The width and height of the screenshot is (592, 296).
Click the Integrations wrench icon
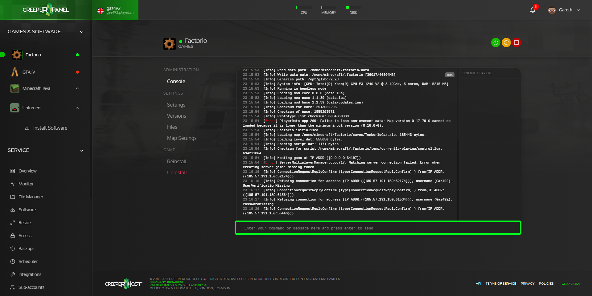pyautogui.click(x=13, y=274)
